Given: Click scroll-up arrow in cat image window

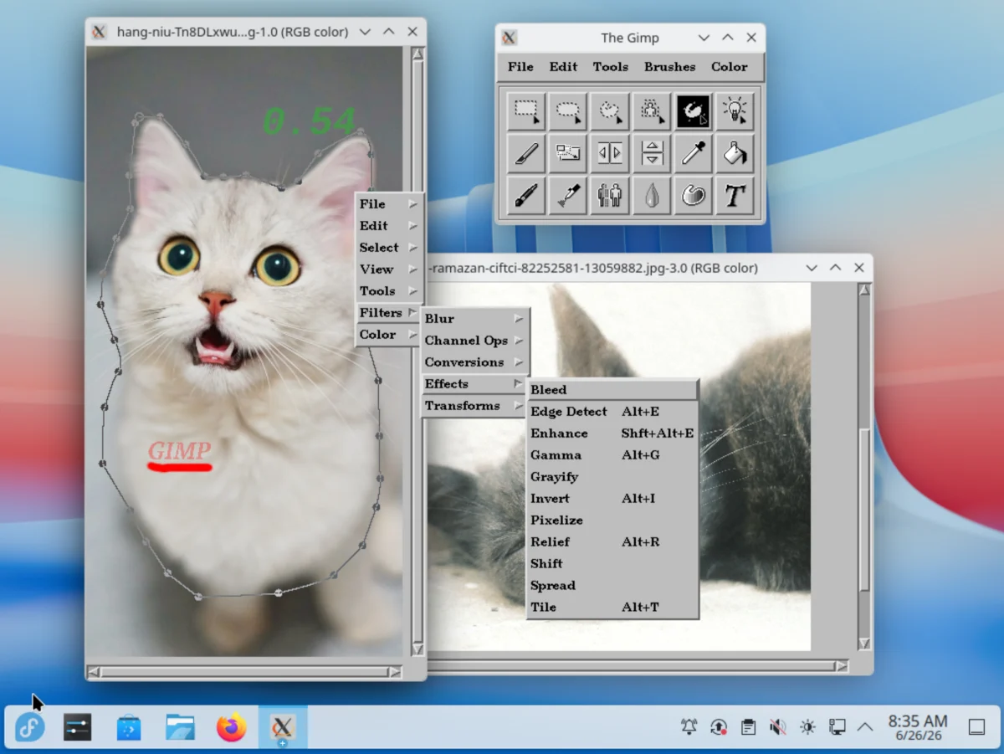Looking at the screenshot, I should [417, 54].
